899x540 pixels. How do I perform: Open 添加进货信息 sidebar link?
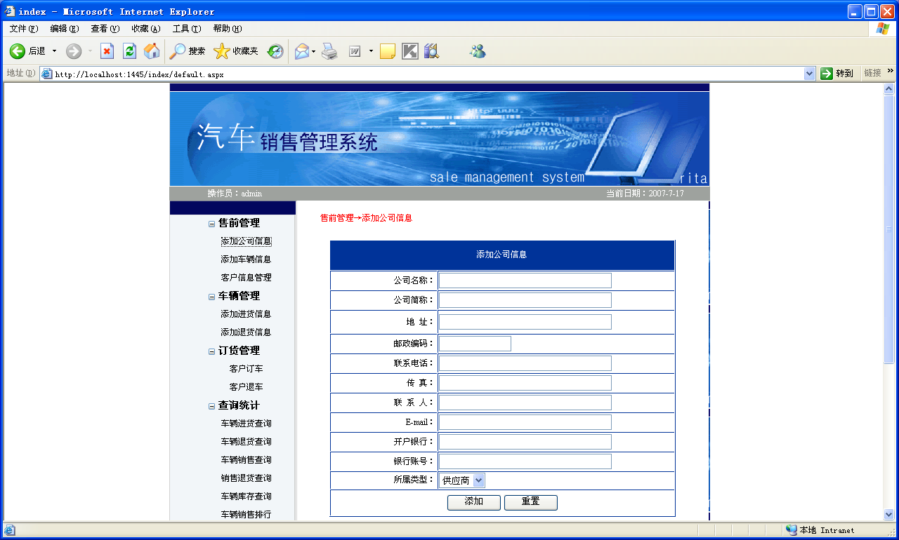click(x=246, y=314)
